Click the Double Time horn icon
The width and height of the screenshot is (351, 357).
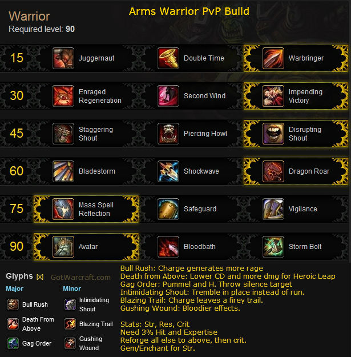[168, 58]
